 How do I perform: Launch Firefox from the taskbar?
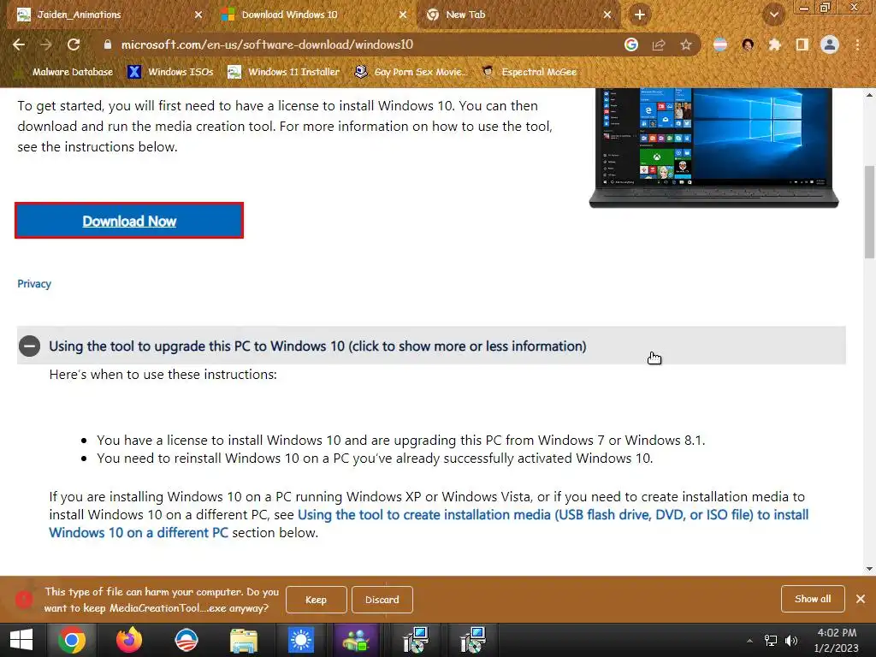(x=129, y=640)
